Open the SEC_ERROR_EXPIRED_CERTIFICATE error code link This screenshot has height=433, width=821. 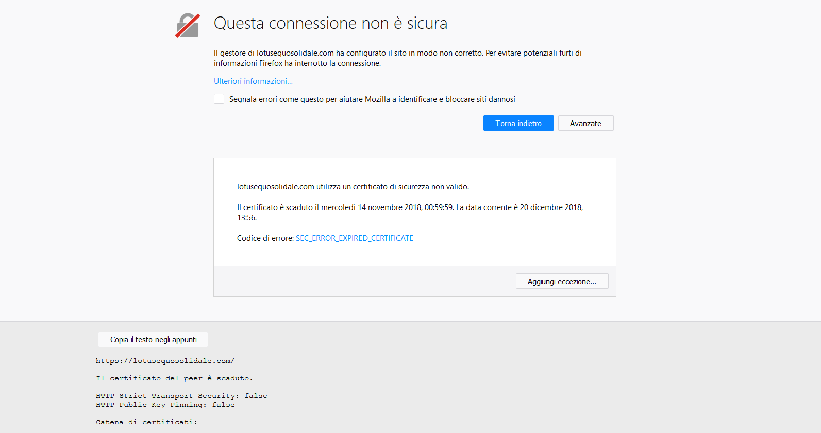pos(355,238)
